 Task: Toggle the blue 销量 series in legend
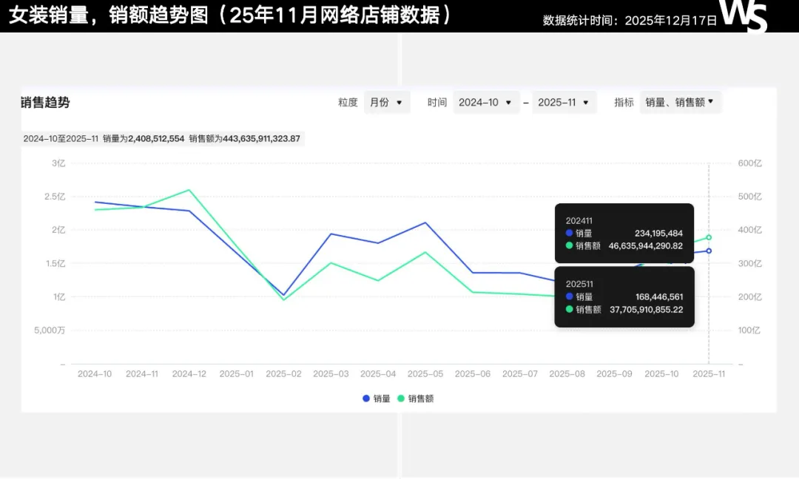click(377, 398)
